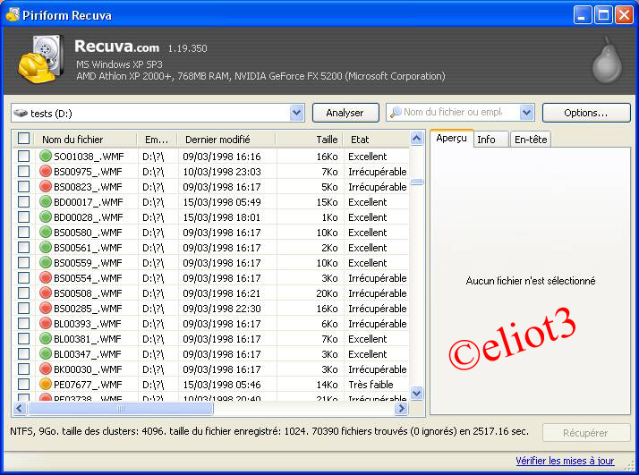Click green status dot of BL00381_.WMF
639x475 pixels.
pos(46,338)
